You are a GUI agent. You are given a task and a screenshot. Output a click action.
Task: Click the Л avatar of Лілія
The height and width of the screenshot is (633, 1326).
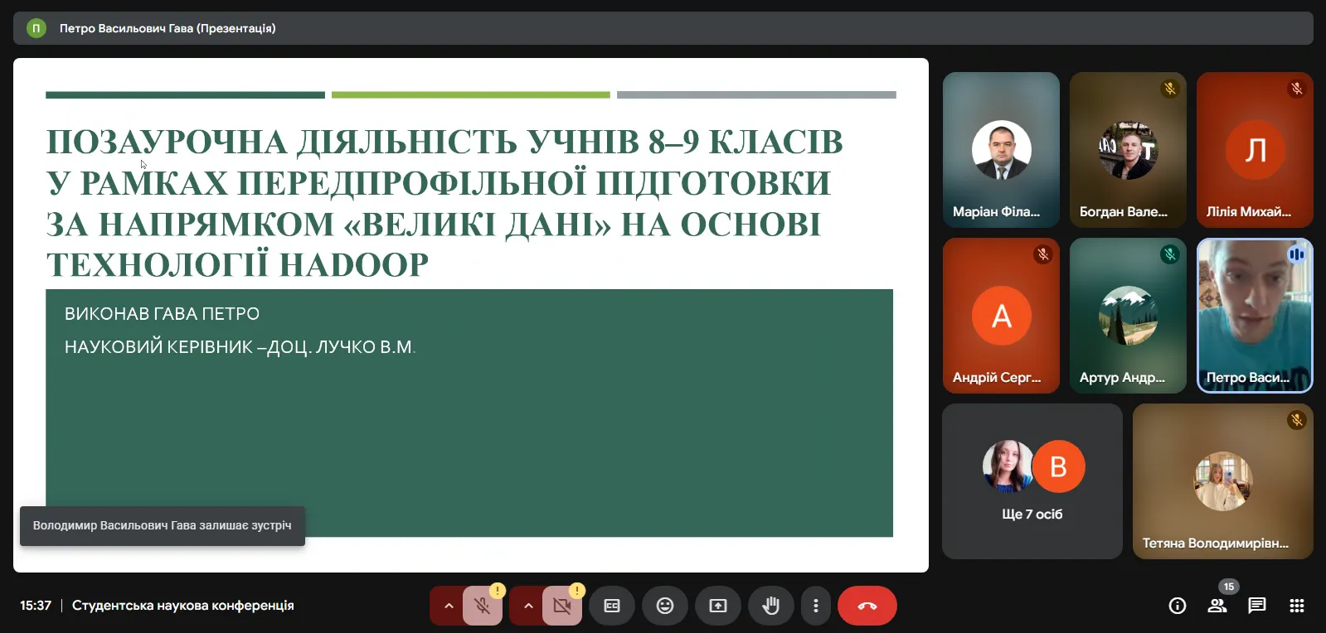tap(1256, 150)
